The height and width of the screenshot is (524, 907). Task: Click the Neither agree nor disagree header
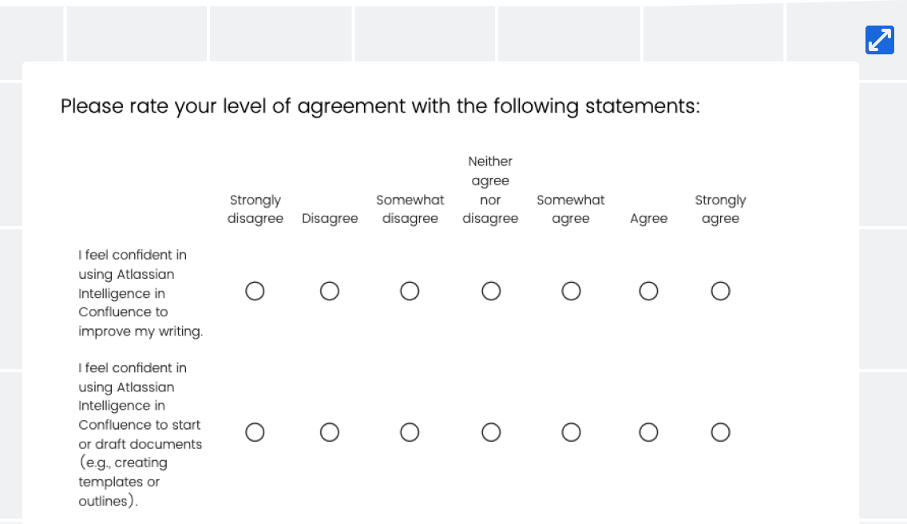point(490,190)
